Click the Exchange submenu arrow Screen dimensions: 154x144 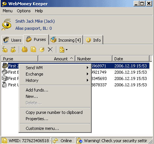coord(88,74)
